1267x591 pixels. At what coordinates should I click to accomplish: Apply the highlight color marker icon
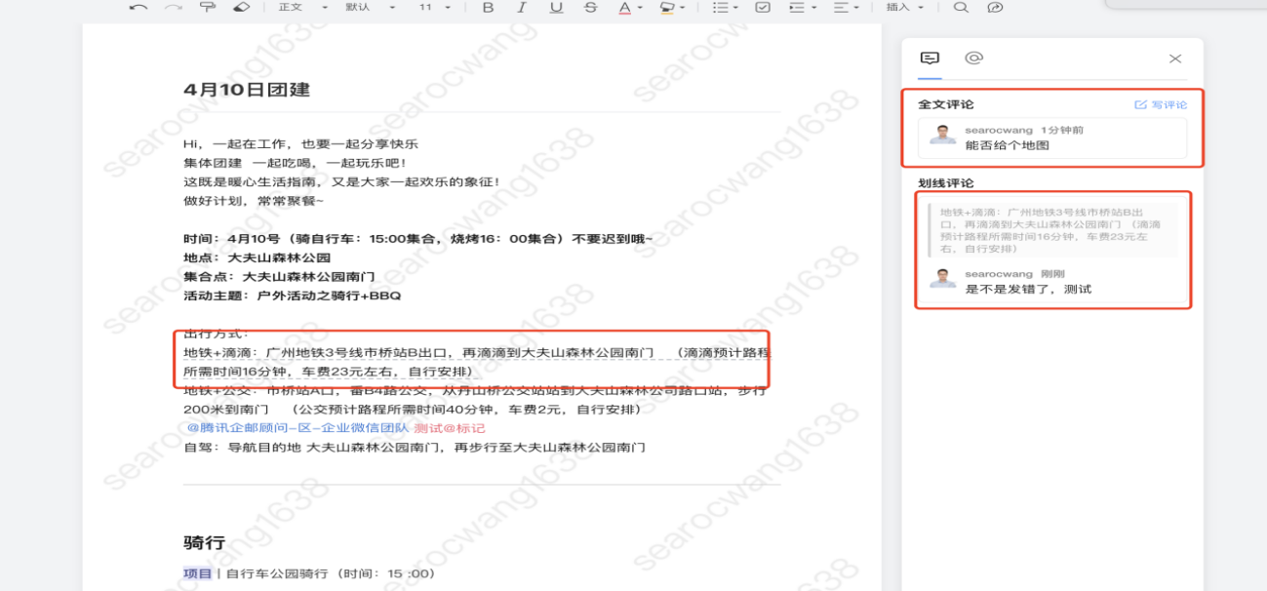(x=667, y=8)
